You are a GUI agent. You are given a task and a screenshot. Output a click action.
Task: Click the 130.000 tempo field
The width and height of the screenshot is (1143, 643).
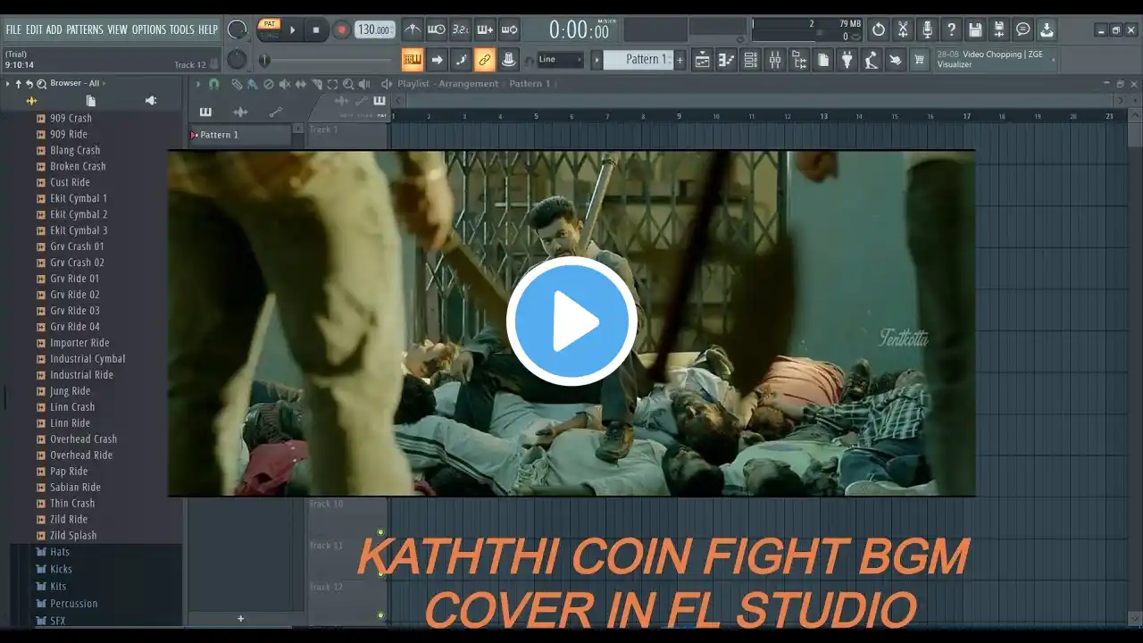[375, 29]
